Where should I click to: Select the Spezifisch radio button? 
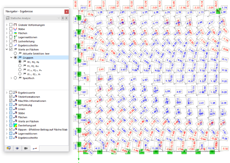click(15, 78)
